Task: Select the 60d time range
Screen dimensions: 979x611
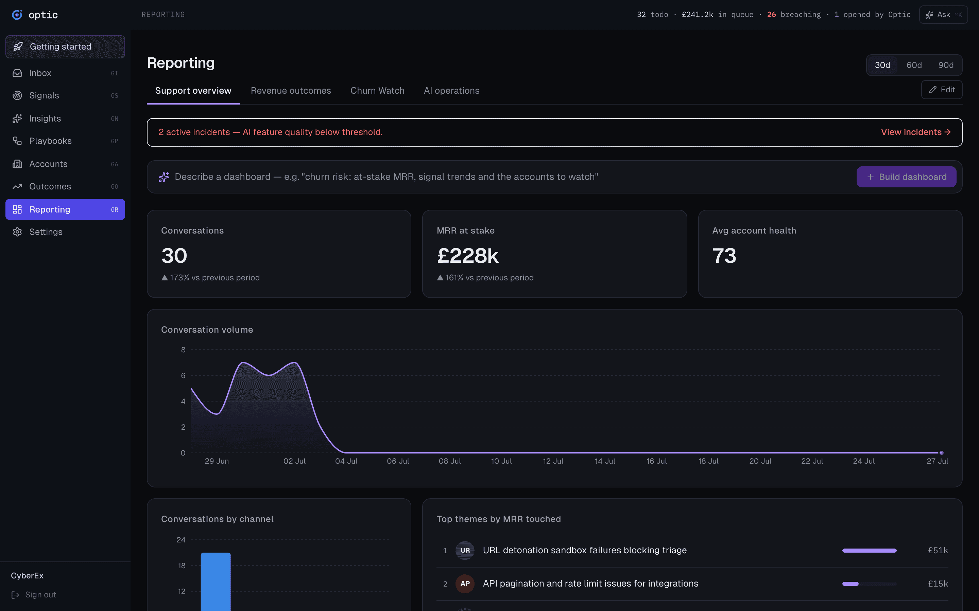Action: (914, 65)
